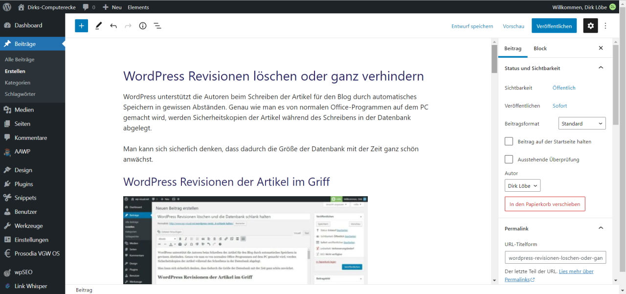Select the pencil edit tool
This screenshot has height=294, width=626.
[x=99, y=26]
